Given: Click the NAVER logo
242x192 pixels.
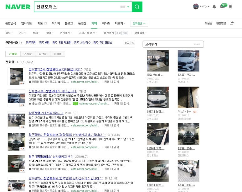Looking at the screenshot, I should (x=18, y=7).
